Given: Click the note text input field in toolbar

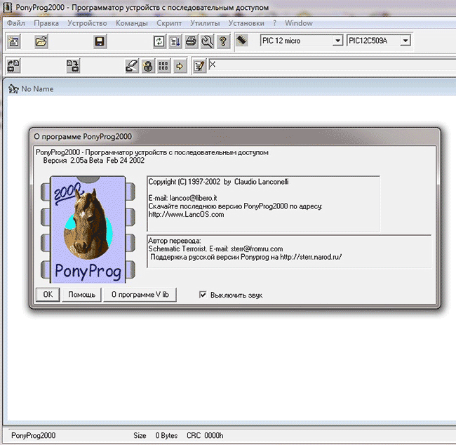Looking at the screenshot, I should 333,65.
